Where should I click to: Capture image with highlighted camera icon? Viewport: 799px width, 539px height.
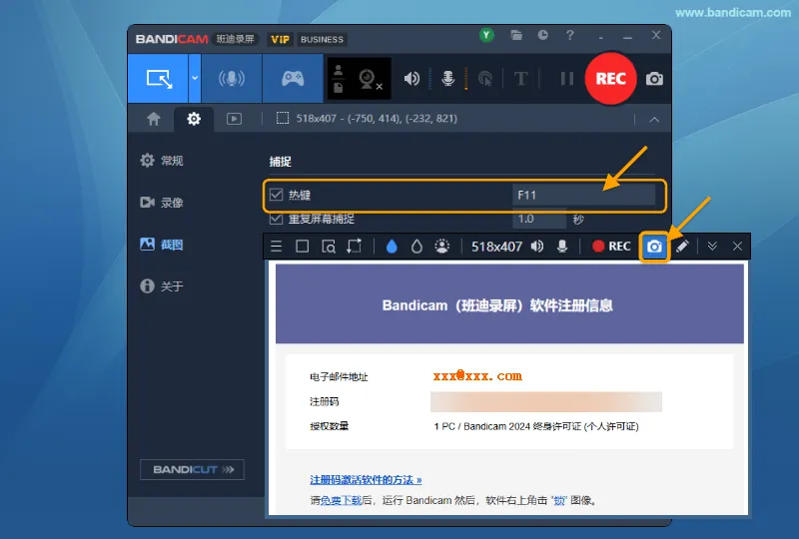click(654, 247)
